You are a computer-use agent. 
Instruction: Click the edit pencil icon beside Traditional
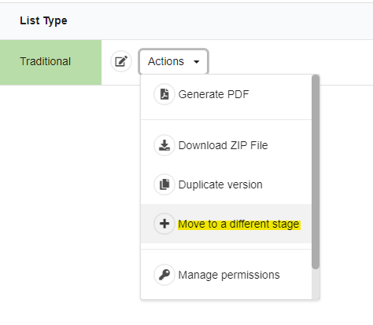121,61
